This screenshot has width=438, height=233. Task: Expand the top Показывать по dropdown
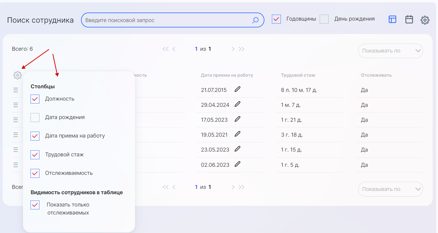[x=390, y=51]
